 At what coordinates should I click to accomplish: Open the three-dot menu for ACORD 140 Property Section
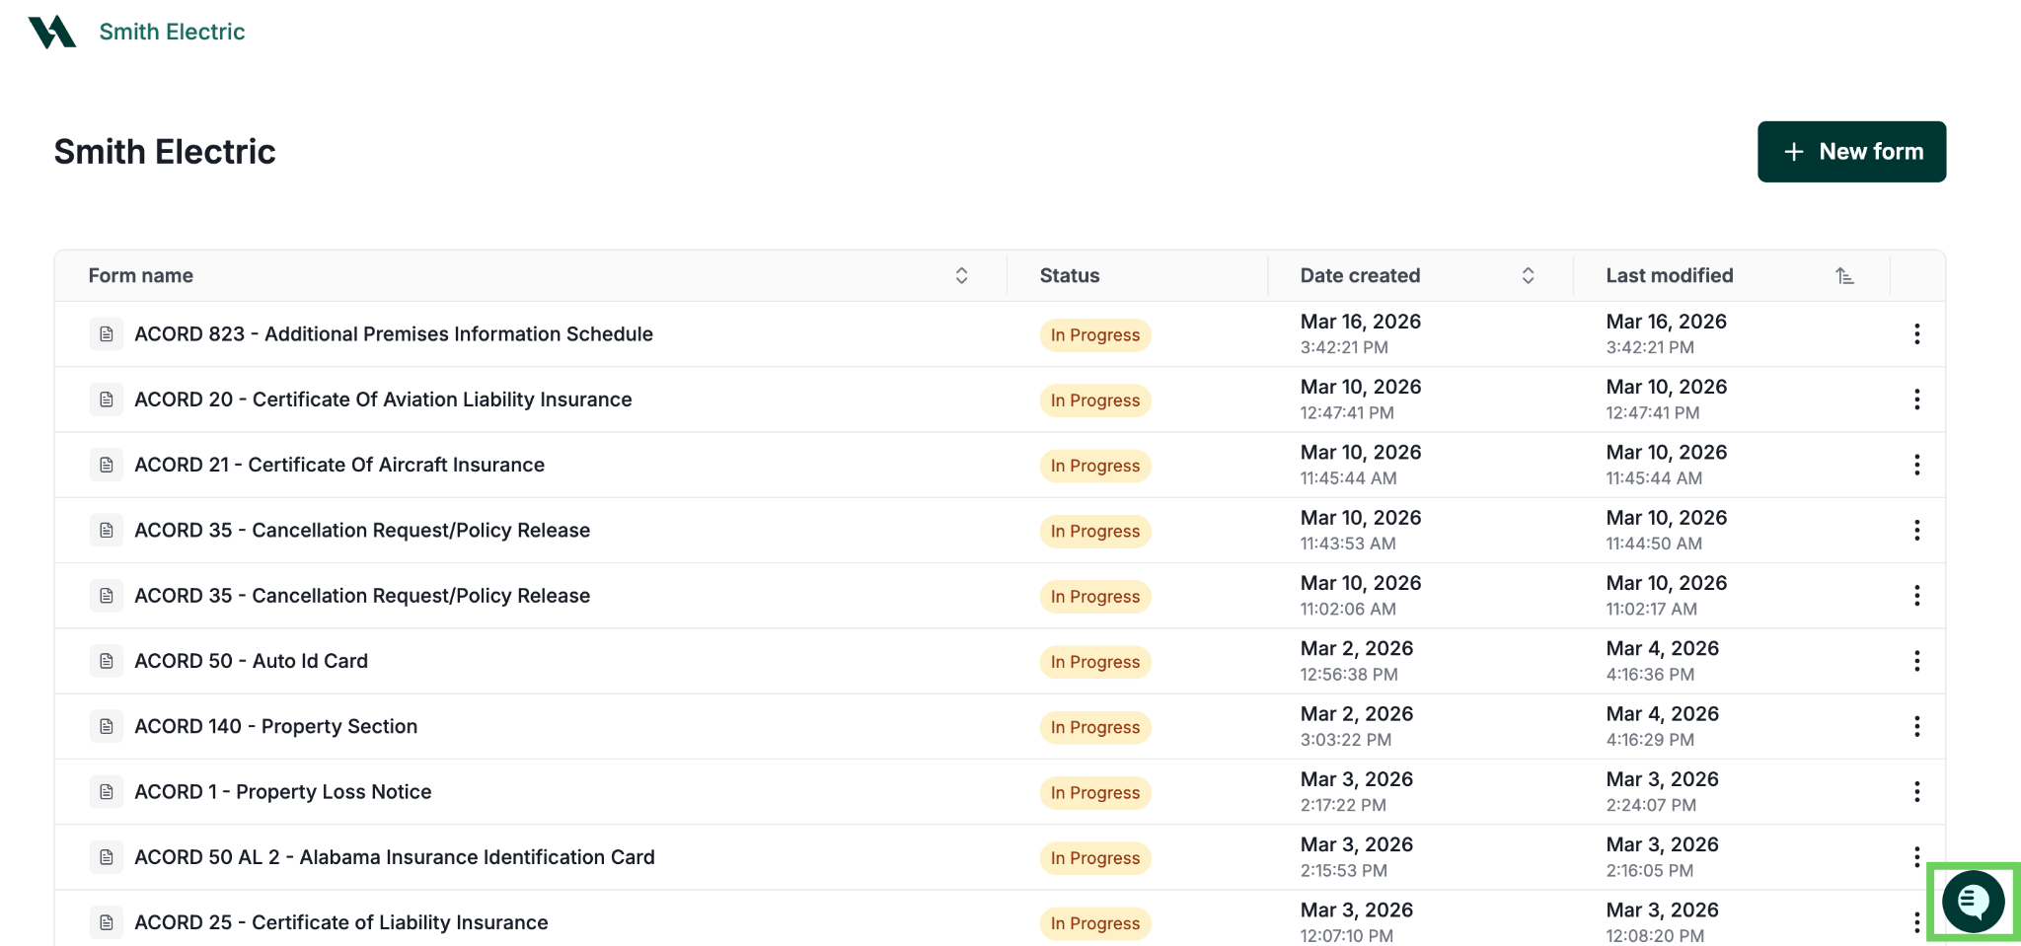[1916, 727]
